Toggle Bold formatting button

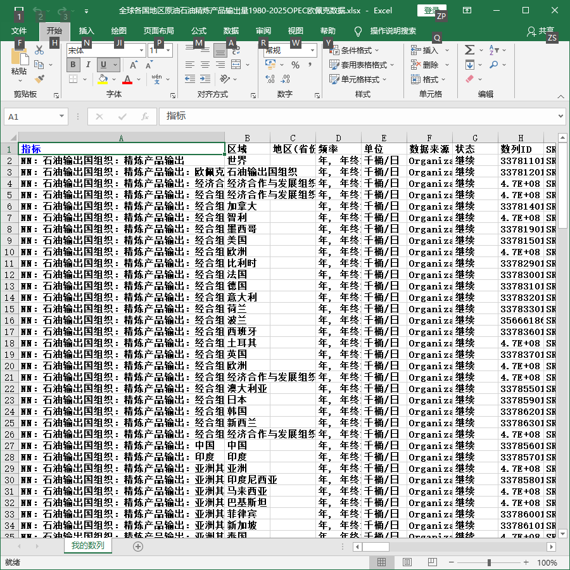[x=73, y=65]
